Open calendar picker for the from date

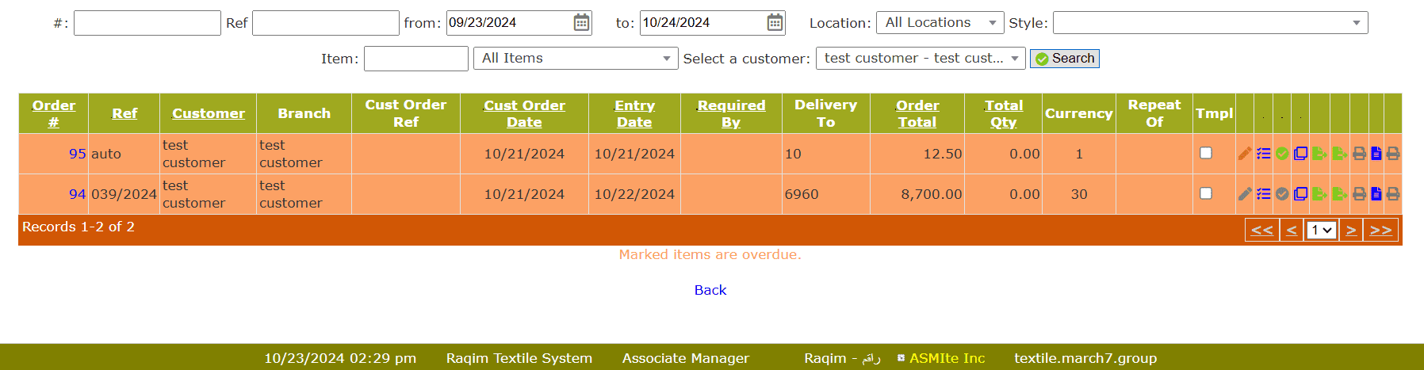581,23
